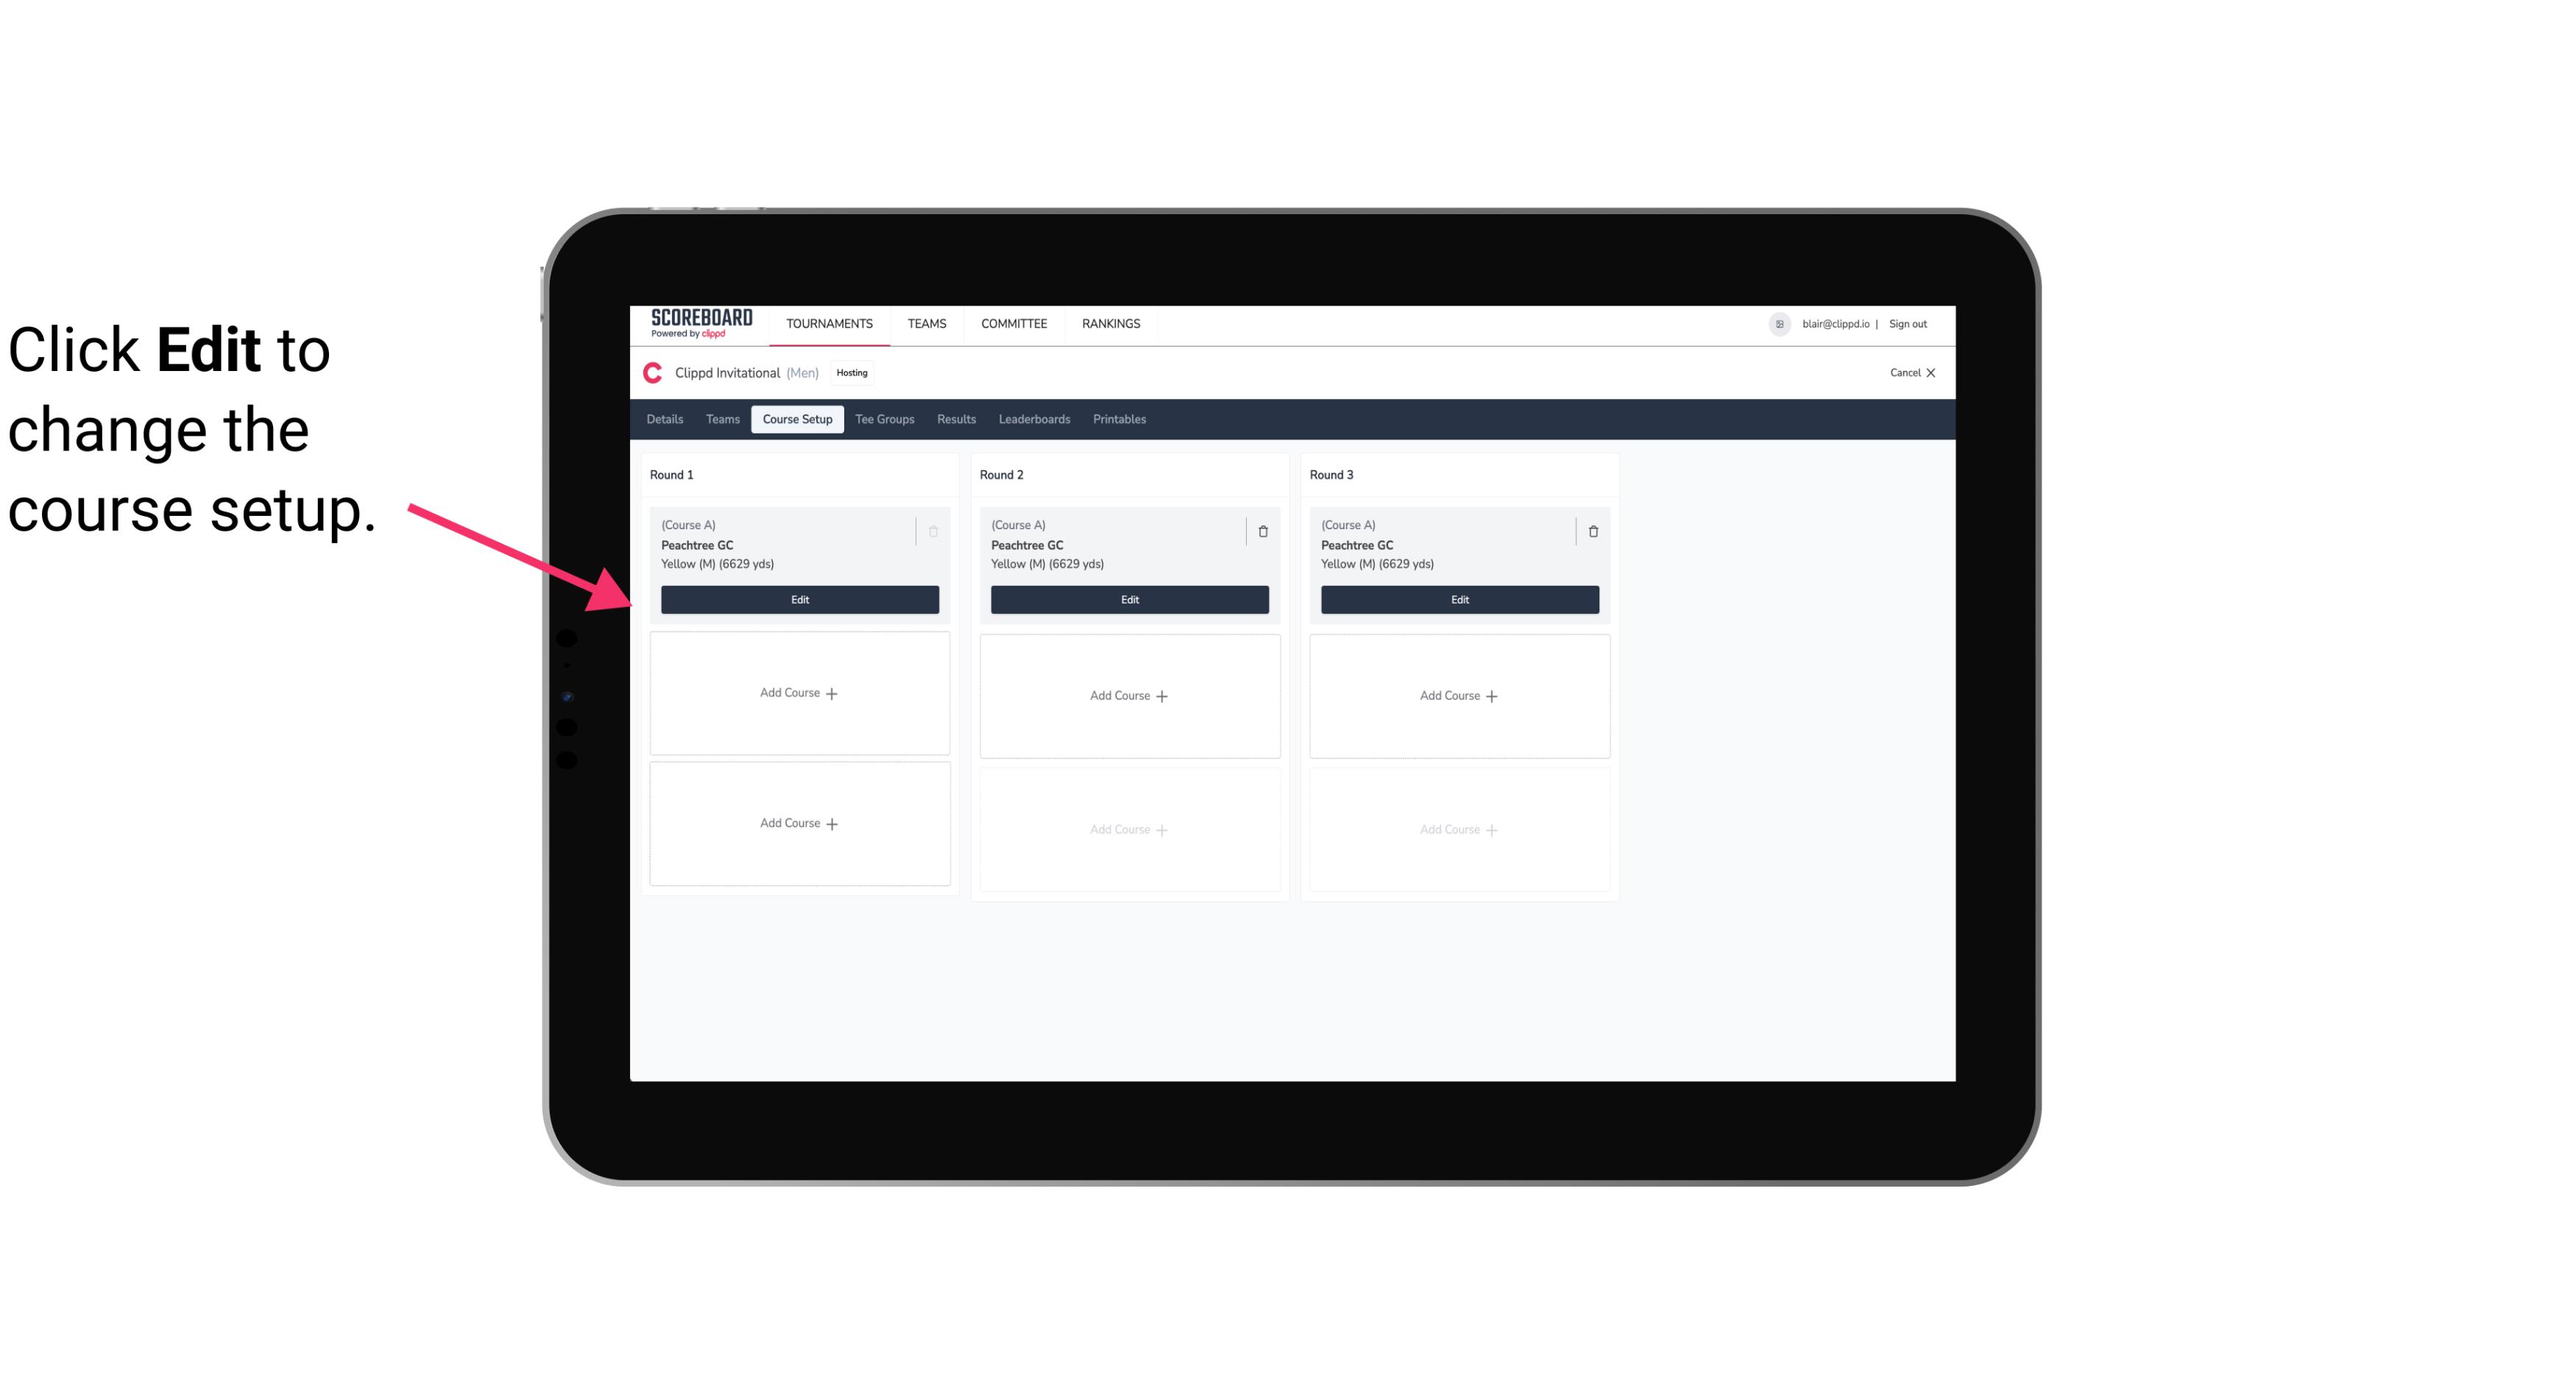Click Edit button for Round 3 course
This screenshot has height=1386, width=2576.
coord(1459,599)
